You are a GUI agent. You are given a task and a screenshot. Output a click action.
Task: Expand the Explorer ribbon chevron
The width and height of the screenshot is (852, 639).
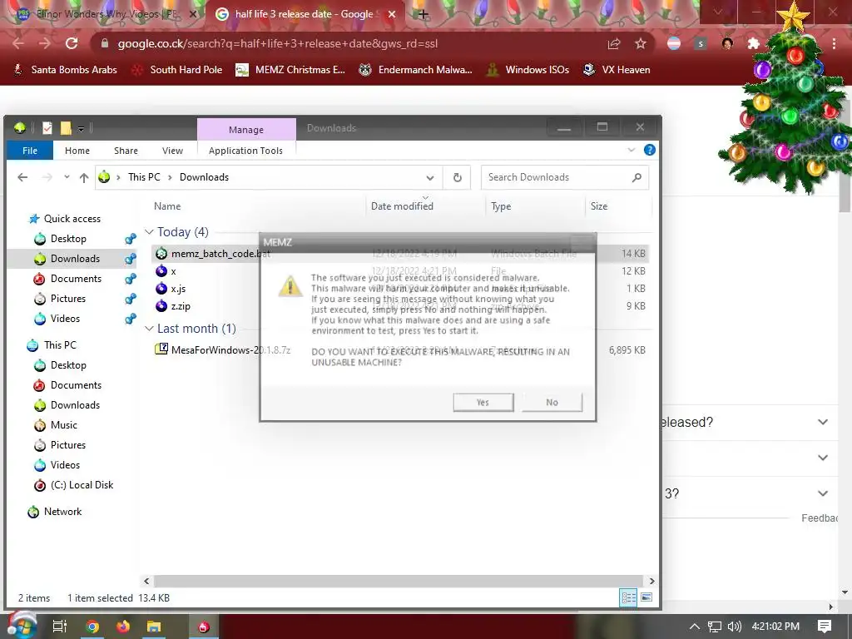pyautogui.click(x=631, y=150)
